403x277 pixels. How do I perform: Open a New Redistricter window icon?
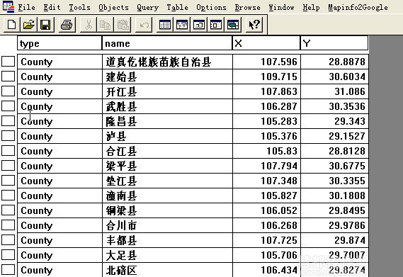coord(232,25)
